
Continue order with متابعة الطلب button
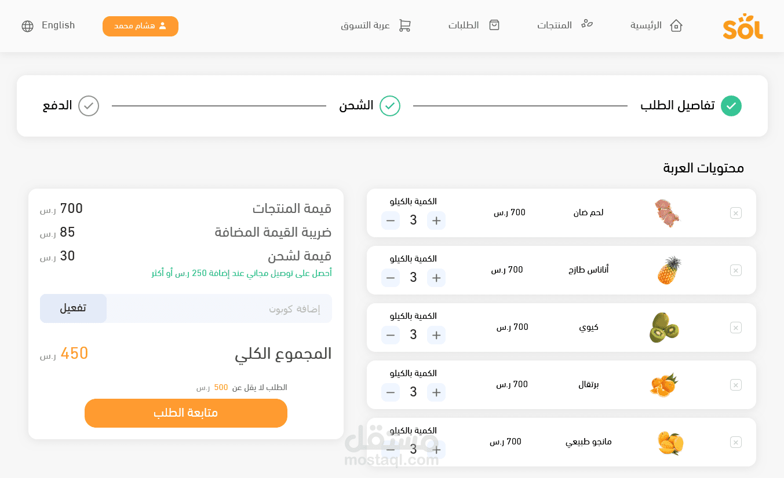coord(186,413)
